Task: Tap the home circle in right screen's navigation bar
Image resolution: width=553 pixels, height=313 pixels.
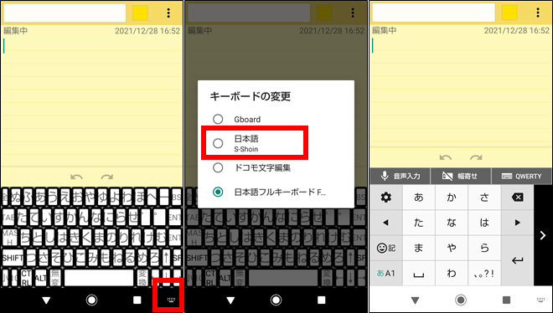Action: click(461, 300)
